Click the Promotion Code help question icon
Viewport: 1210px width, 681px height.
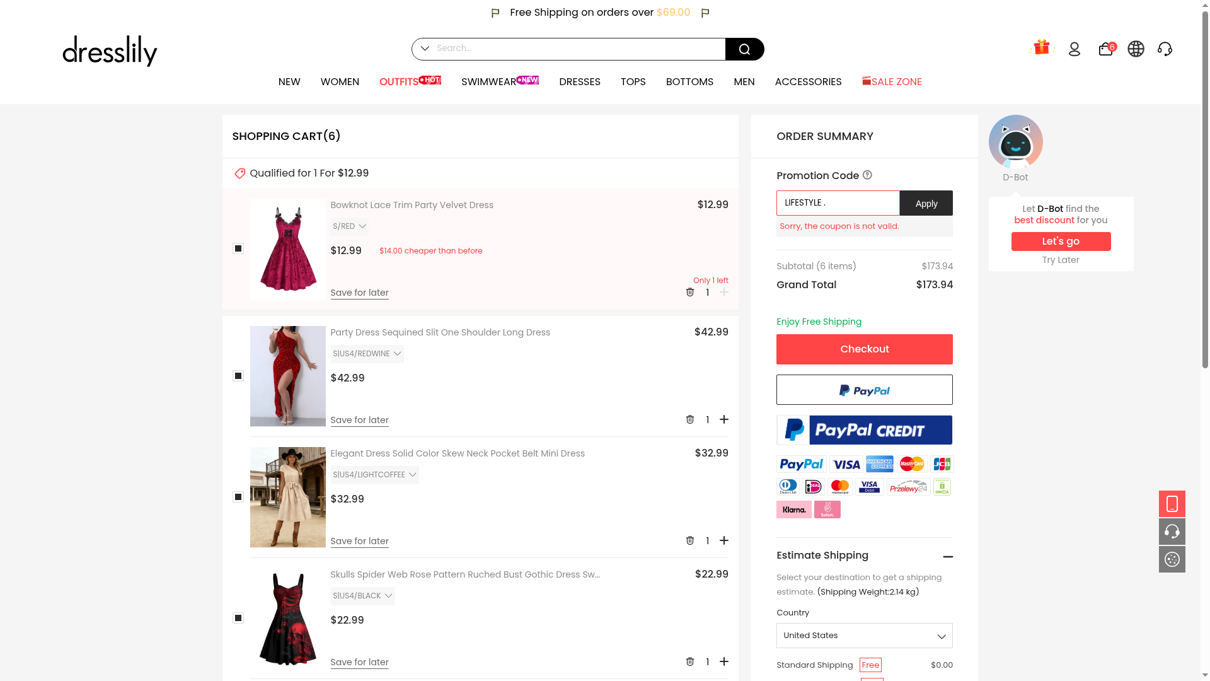pyautogui.click(x=867, y=175)
